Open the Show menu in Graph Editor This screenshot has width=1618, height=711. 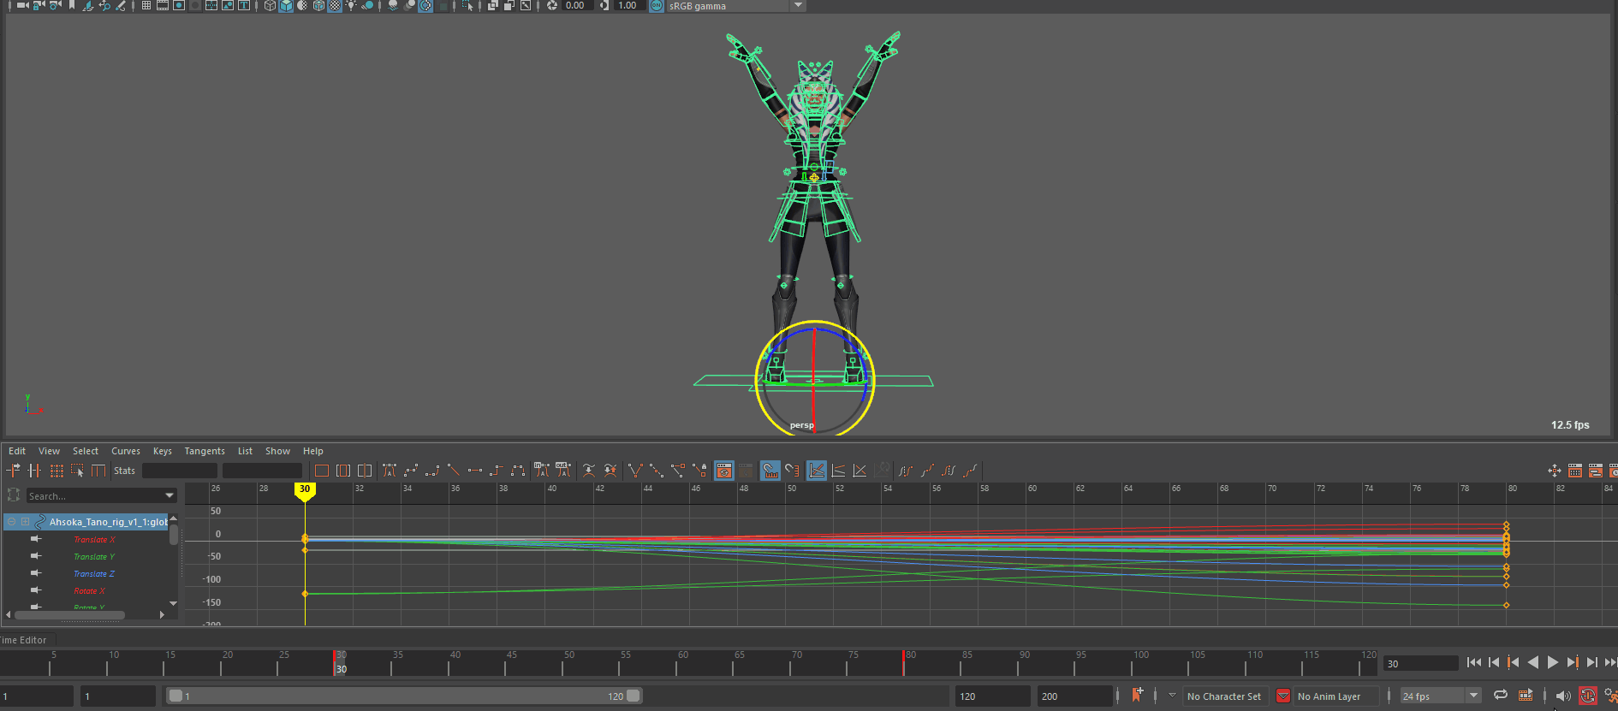tap(277, 451)
